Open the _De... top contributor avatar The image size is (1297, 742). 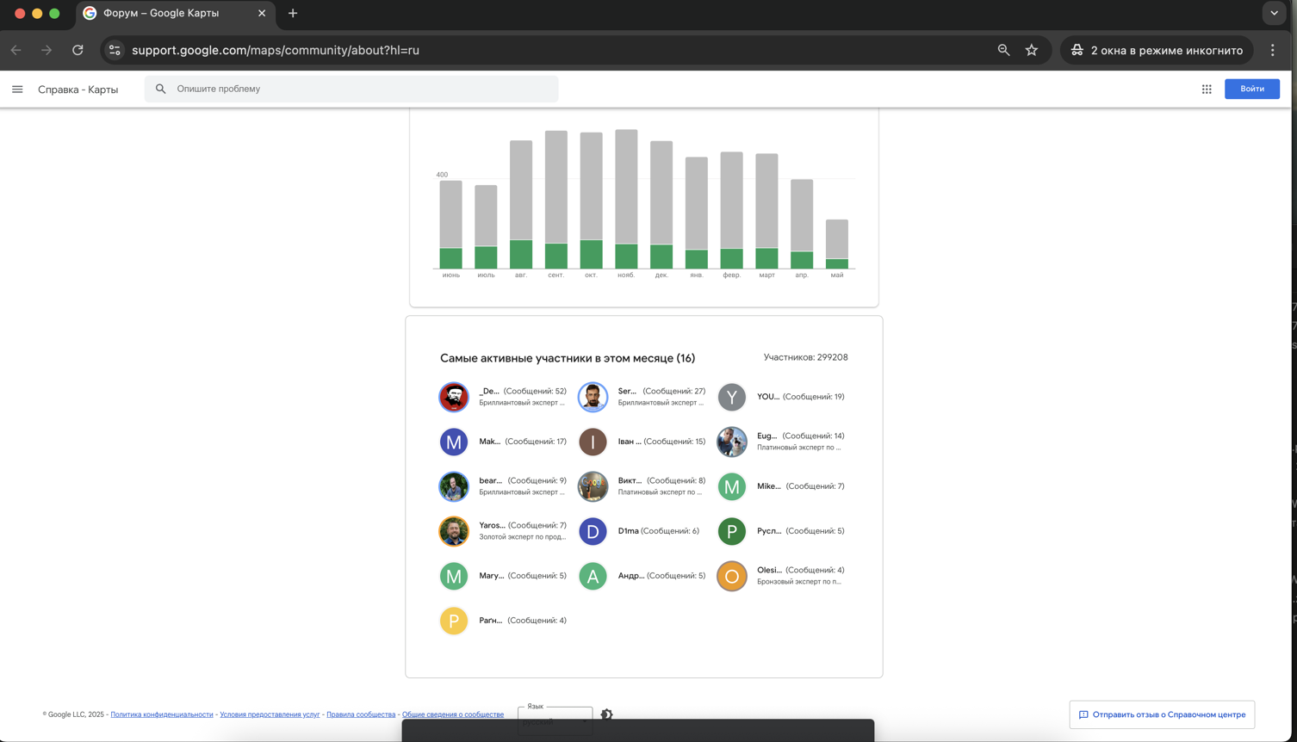pyautogui.click(x=454, y=397)
